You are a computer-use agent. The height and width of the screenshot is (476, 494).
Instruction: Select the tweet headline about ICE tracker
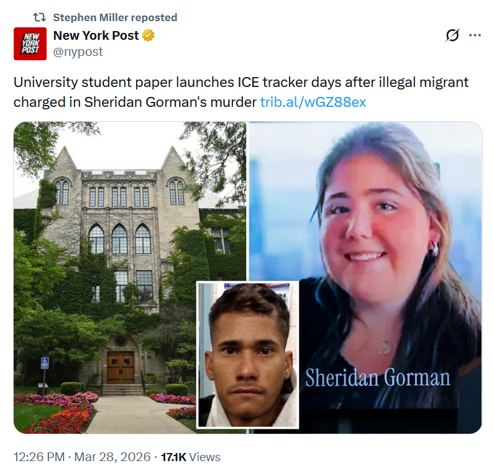click(241, 92)
